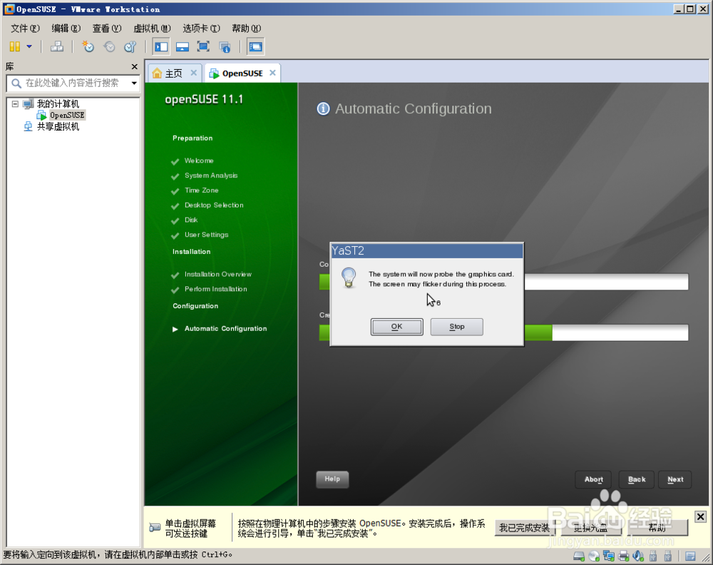Click the sound card status icon

pos(638,556)
